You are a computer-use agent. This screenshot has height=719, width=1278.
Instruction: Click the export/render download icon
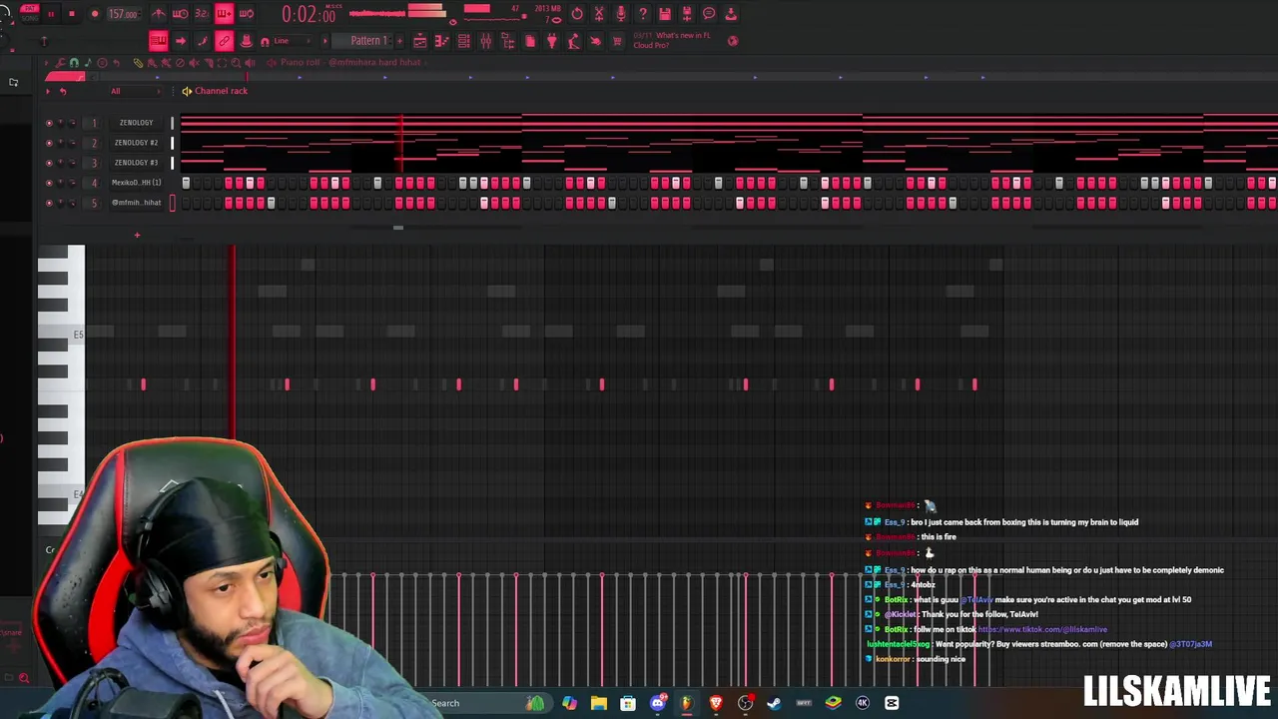click(x=731, y=14)
